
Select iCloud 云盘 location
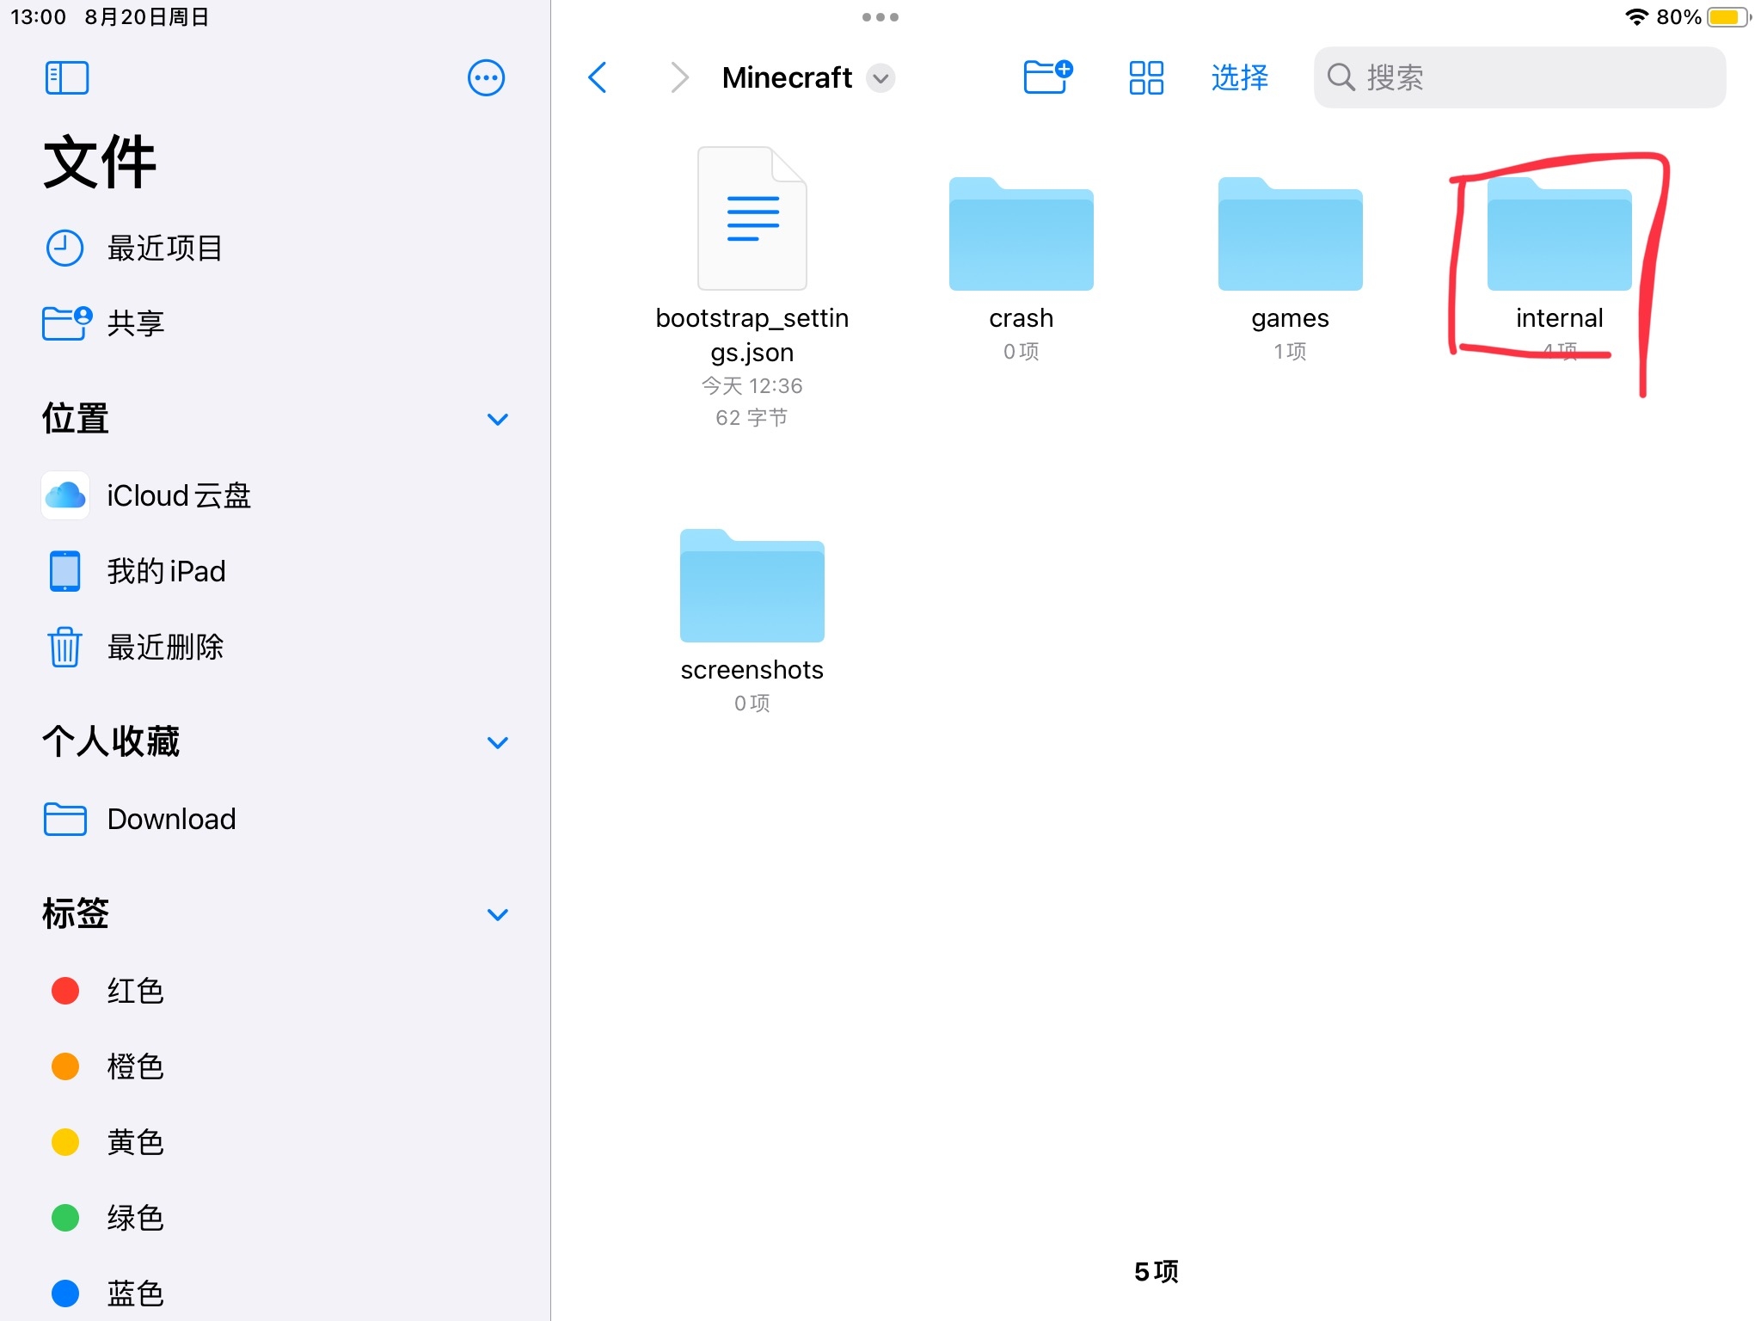tap(275, 495)
